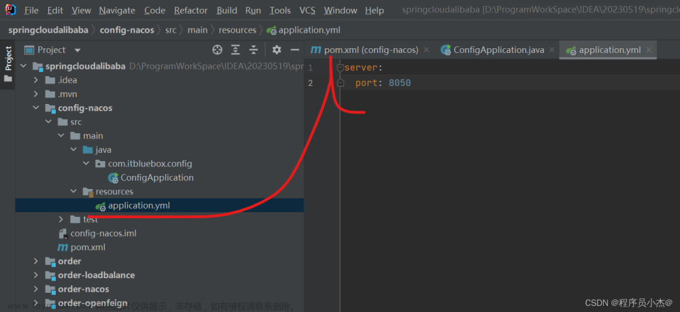Open the Refactor menu
This screenshot has width=680, height=312.
(x=191, y=10)
